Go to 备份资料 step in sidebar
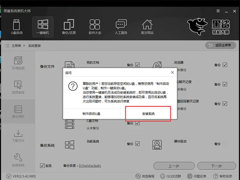Screen dimensions: 240x180 [x=18, y=112]
